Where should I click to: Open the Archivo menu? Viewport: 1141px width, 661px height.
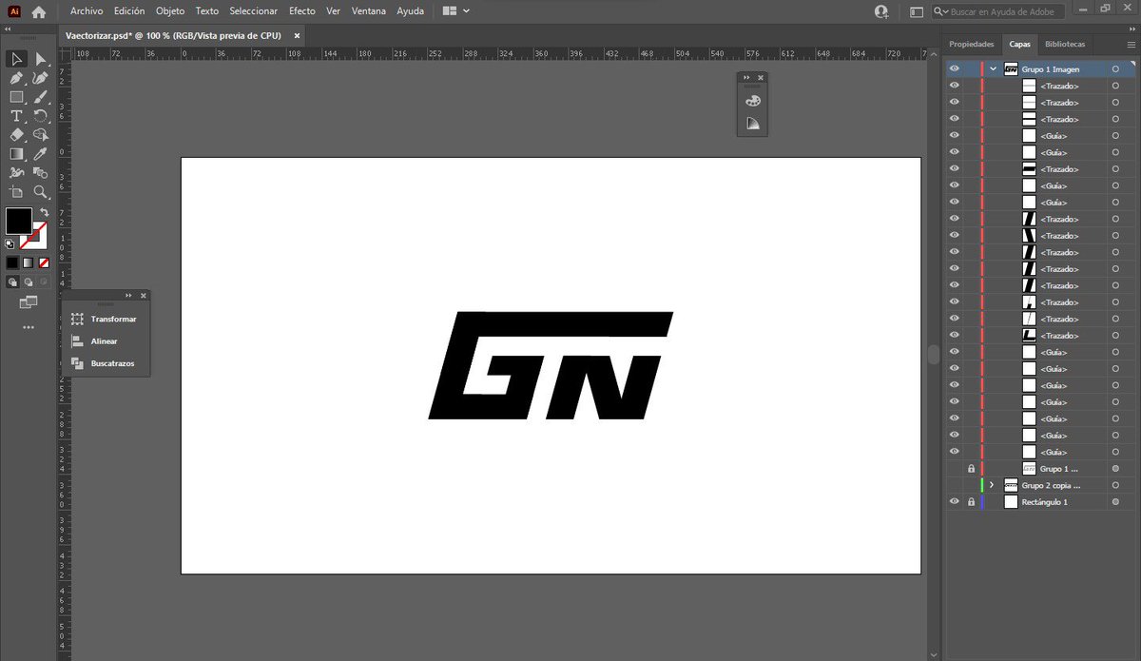(x=87, y=11)
